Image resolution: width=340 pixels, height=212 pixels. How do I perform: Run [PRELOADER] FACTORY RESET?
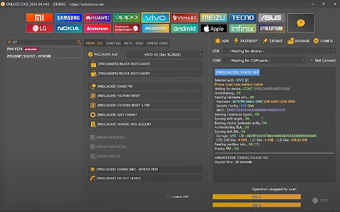coord(146,96)
